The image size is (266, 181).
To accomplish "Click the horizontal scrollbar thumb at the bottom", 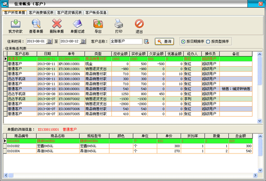I will (11, 175).
